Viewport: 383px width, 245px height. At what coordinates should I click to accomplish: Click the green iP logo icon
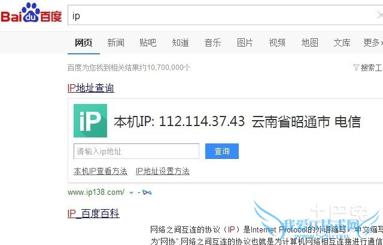pos(90,121)
